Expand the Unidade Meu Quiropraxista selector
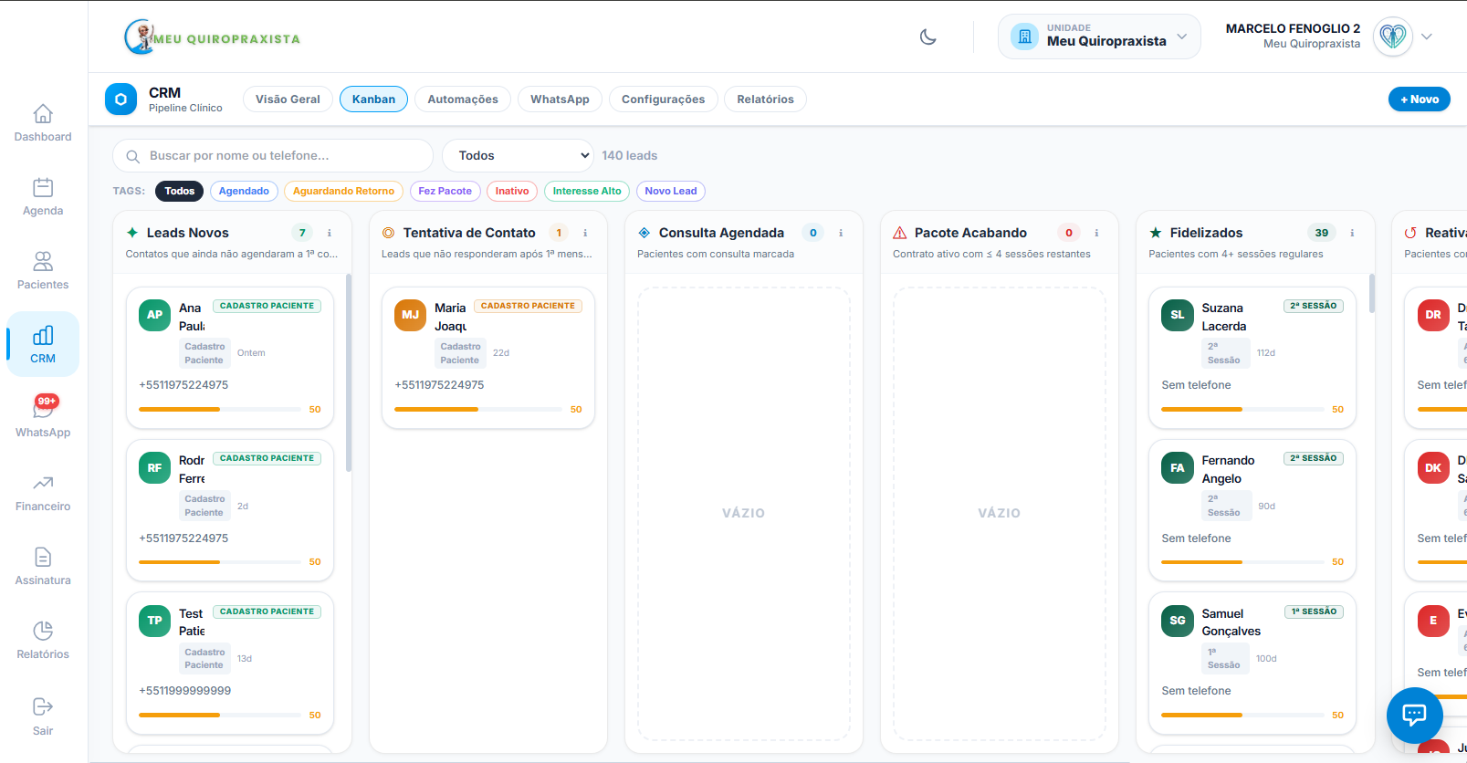 1099,37
